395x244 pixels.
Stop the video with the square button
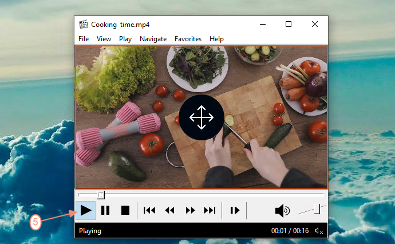click(125, 210)
